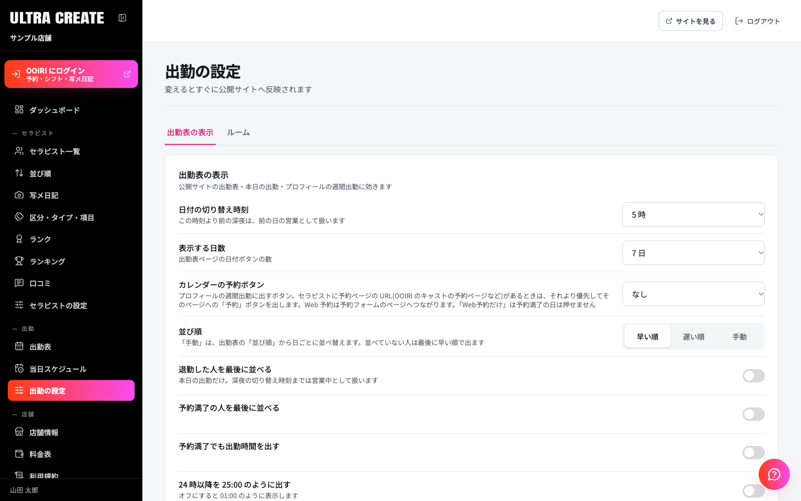Click ログアウト button

[x=758, y=21]
